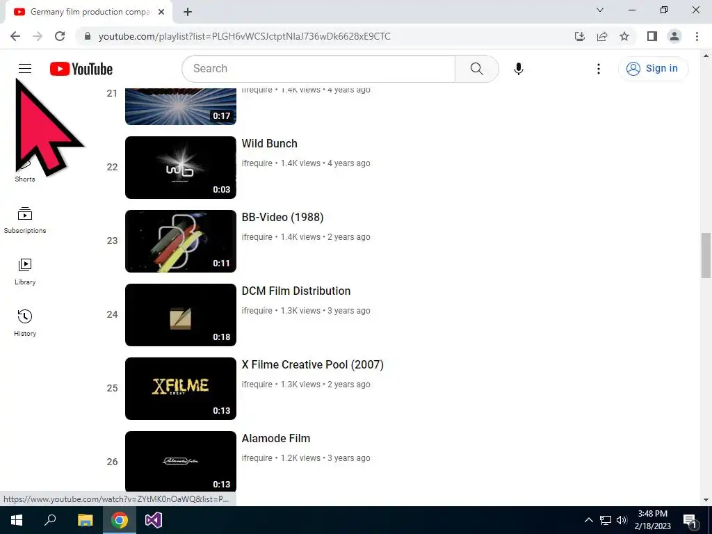Viewport: 712px width, 534px height.
Task: Open the network tray icon
Action: (606, 520)
